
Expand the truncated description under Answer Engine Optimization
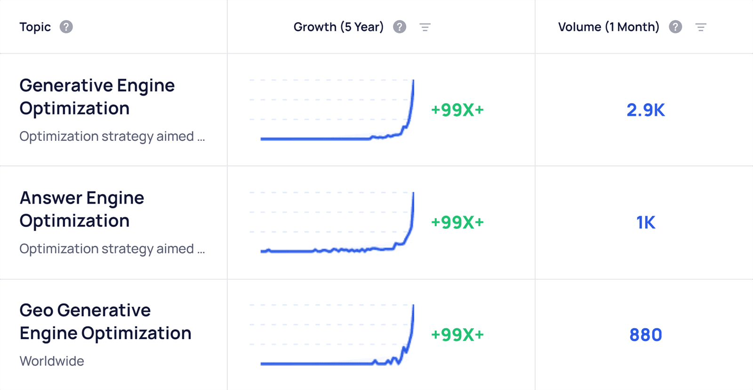(x=112, y=249)
